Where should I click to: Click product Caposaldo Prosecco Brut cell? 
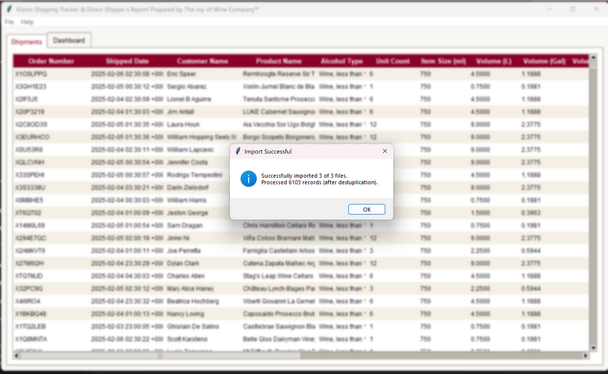(x=279, y=314)
